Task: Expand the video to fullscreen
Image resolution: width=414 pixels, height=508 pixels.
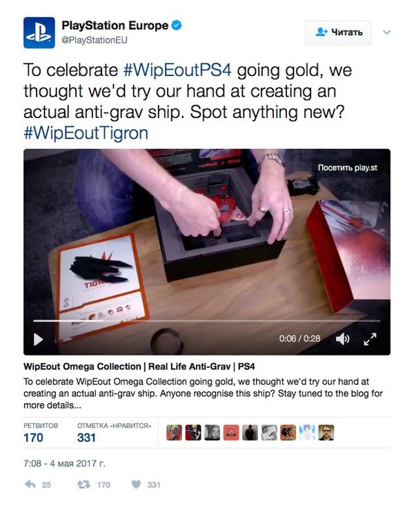Action: click(x=370, y=339)
